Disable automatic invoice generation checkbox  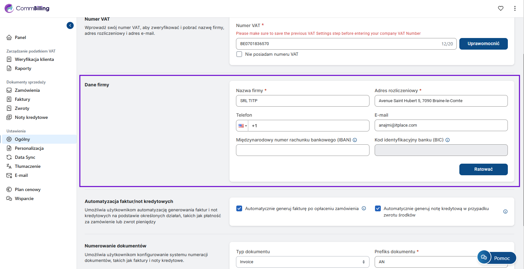tap(239, 208)
